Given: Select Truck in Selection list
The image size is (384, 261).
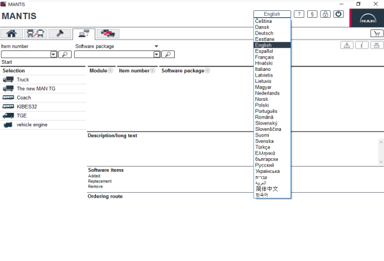Looking at the screenshot, I should pos(43,80).
